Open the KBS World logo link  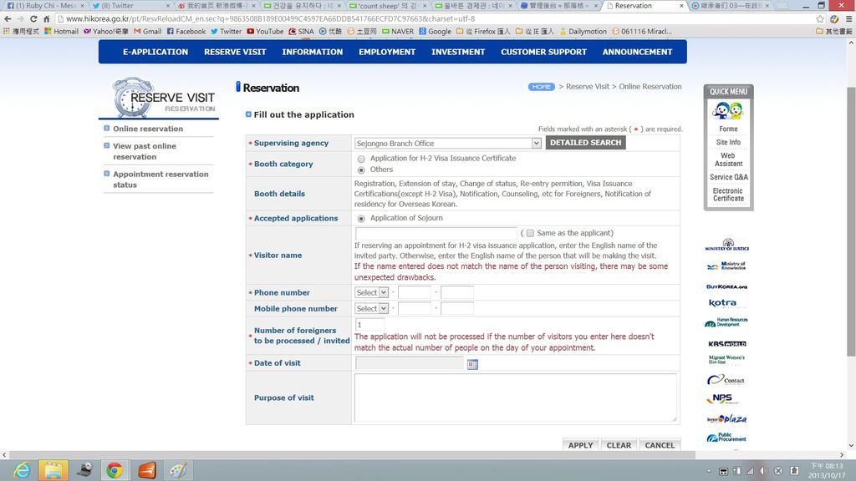[726, 343]
